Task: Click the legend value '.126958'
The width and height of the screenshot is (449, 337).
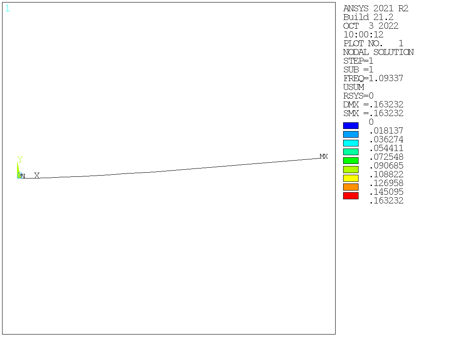Action: 386,183
